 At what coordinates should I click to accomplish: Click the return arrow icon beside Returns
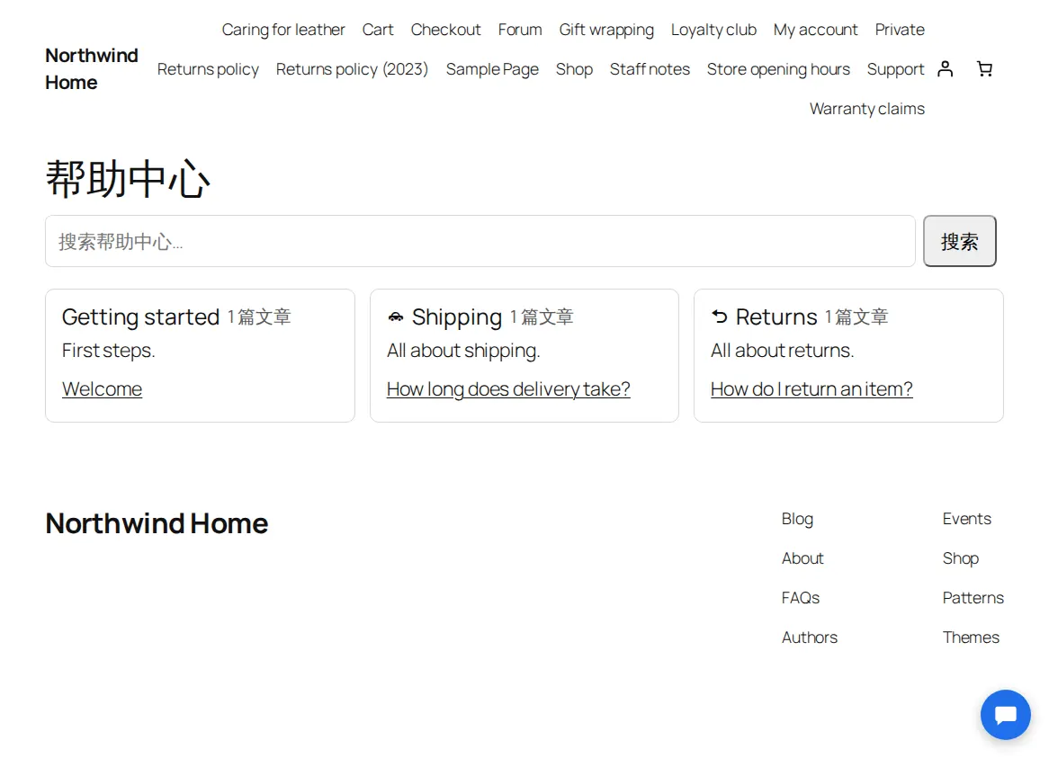[x=719, y=317]
